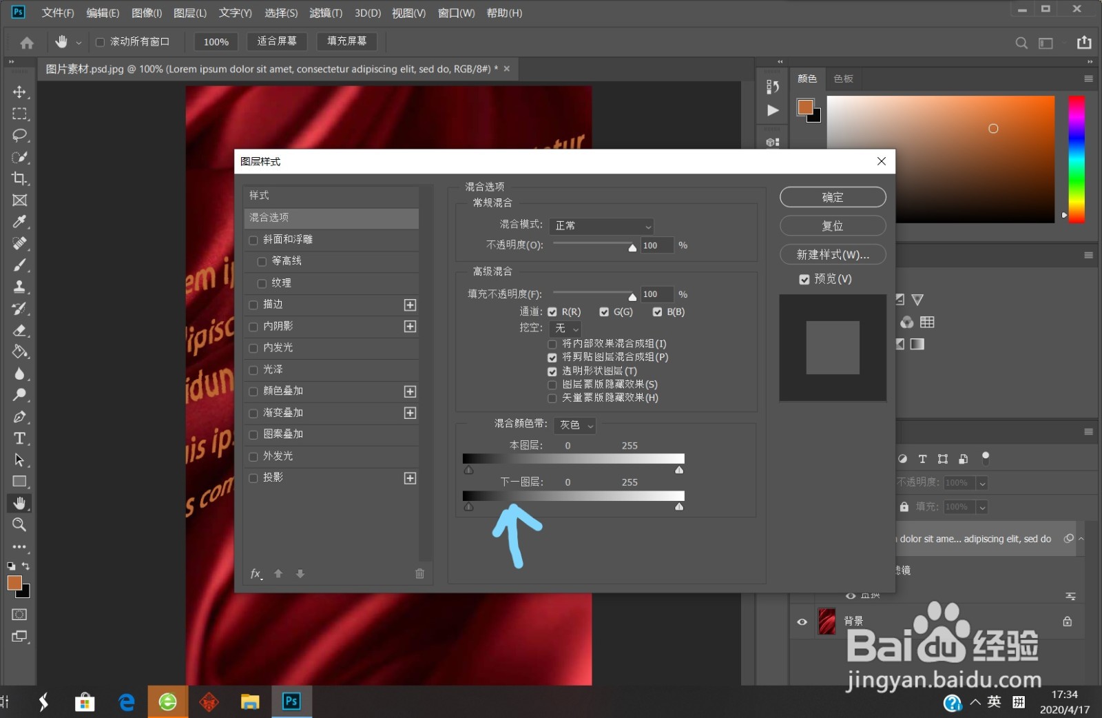The height and width of the screenshot is (718, 1102).
Task: Switch to the 色板 tab
Action: (842, 79)
